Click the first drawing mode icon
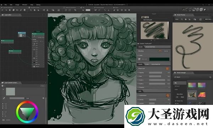 [95, 10]
